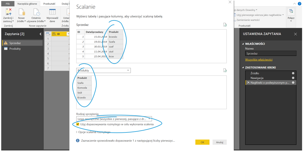Screen dimensions: 303x151
Task: Click refresh icon beside Sprzedaz preview
Action: point(225,25)
